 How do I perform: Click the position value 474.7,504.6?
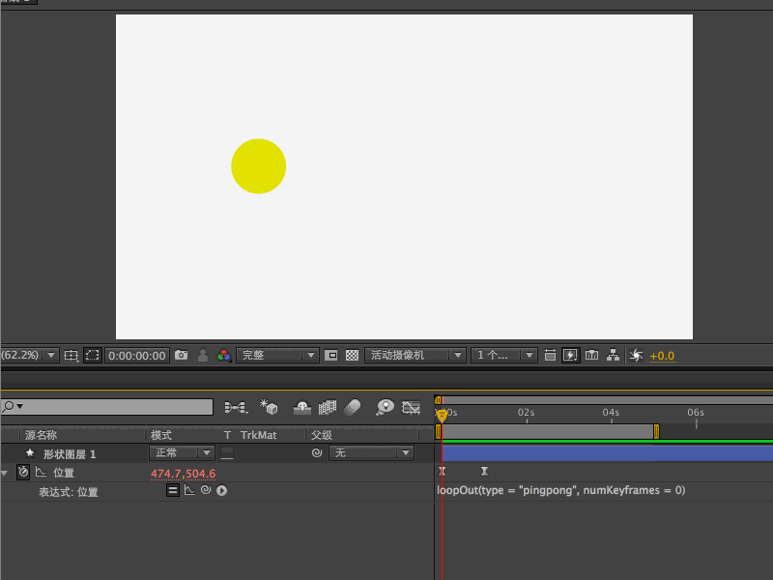[x=183, y=474]
